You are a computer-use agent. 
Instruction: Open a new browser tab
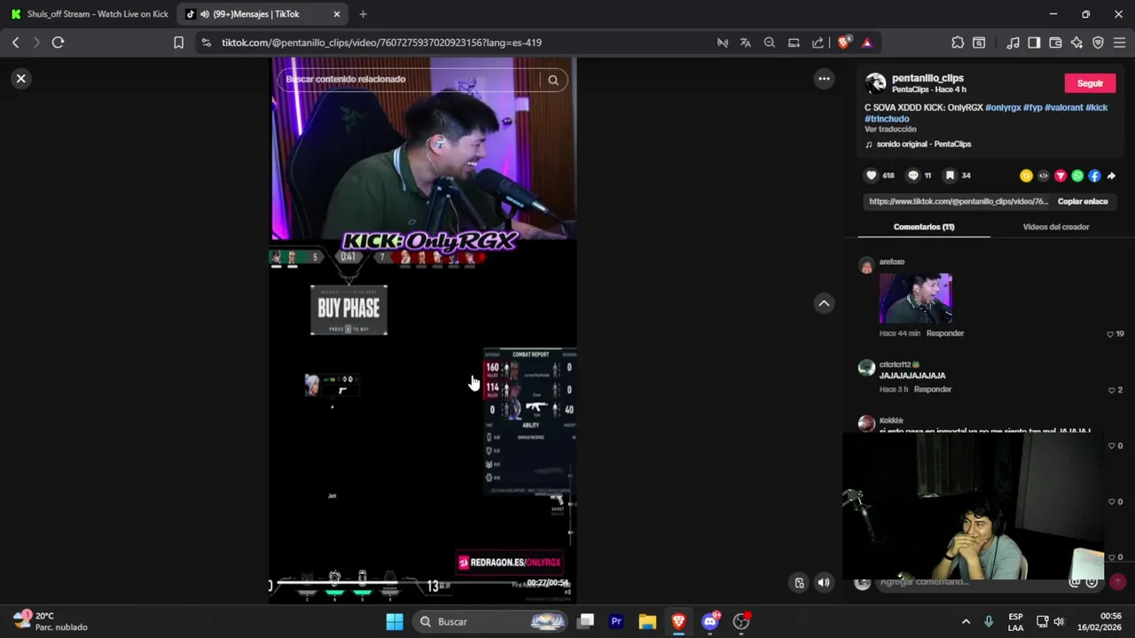(363, 14)
